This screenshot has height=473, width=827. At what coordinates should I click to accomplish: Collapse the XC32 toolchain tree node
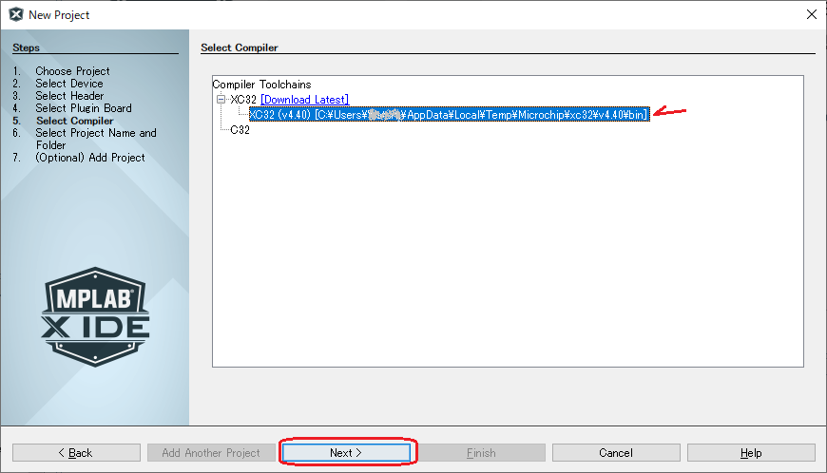pos(221,99)
